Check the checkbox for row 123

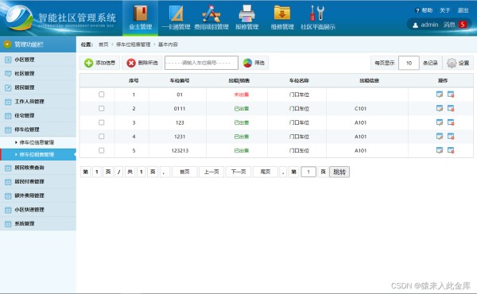101,122
